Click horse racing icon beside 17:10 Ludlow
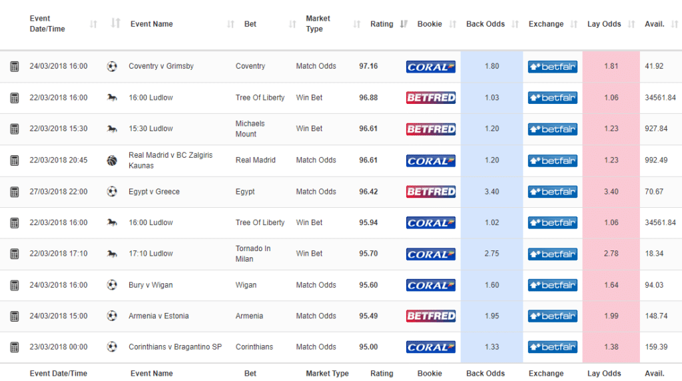 (112, 254)
